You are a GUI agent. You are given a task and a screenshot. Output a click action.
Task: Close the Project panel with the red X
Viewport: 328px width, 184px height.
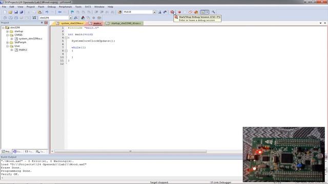pyautogui.click(x=46, y=22)
